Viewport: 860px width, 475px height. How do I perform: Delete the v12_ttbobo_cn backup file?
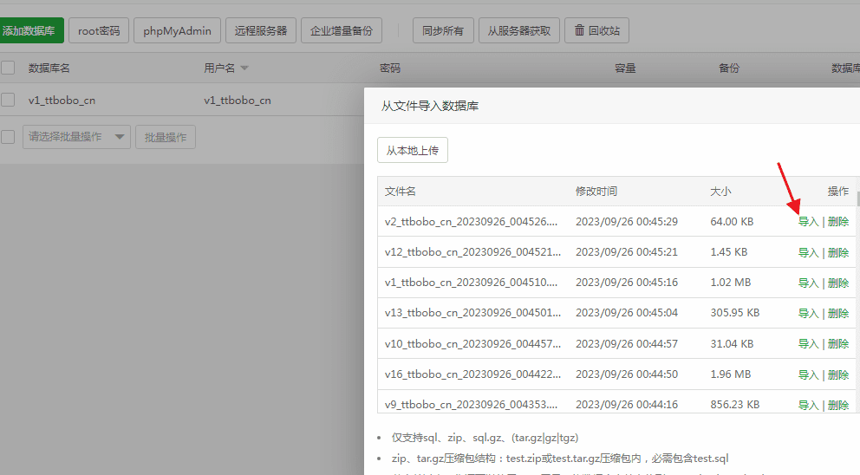838,252
